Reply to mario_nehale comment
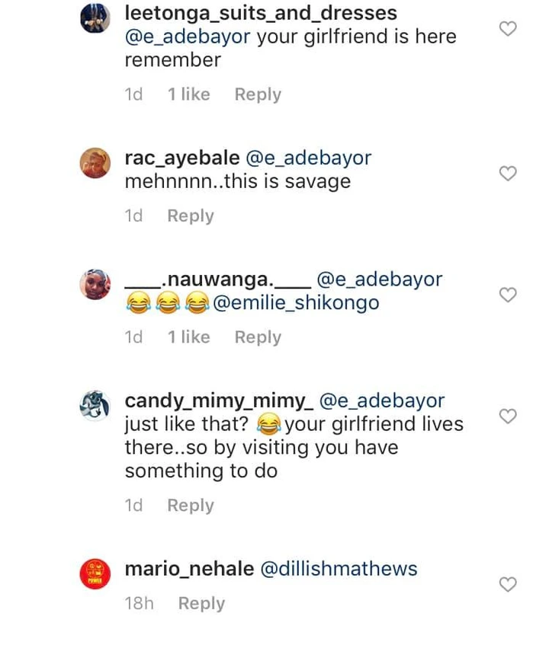Image resolution: width=549 pixels, height=645 pixels. 202,603
